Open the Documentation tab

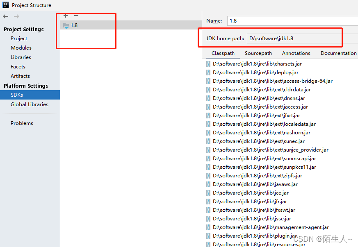339,53
